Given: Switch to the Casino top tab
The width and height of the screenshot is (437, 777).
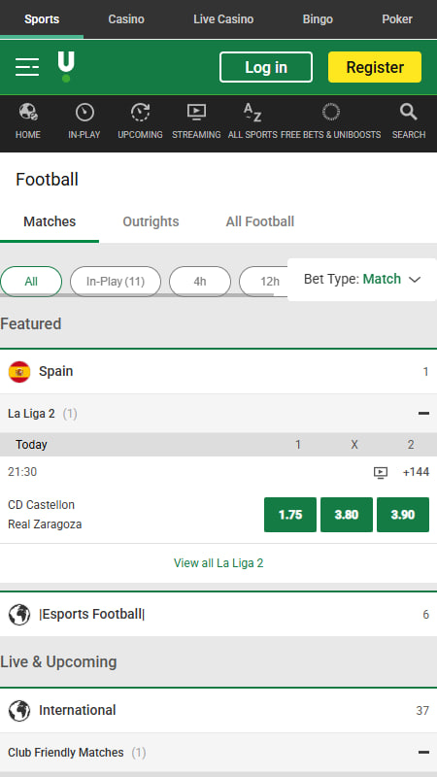Looking at the screenshot, I should 126,19.
